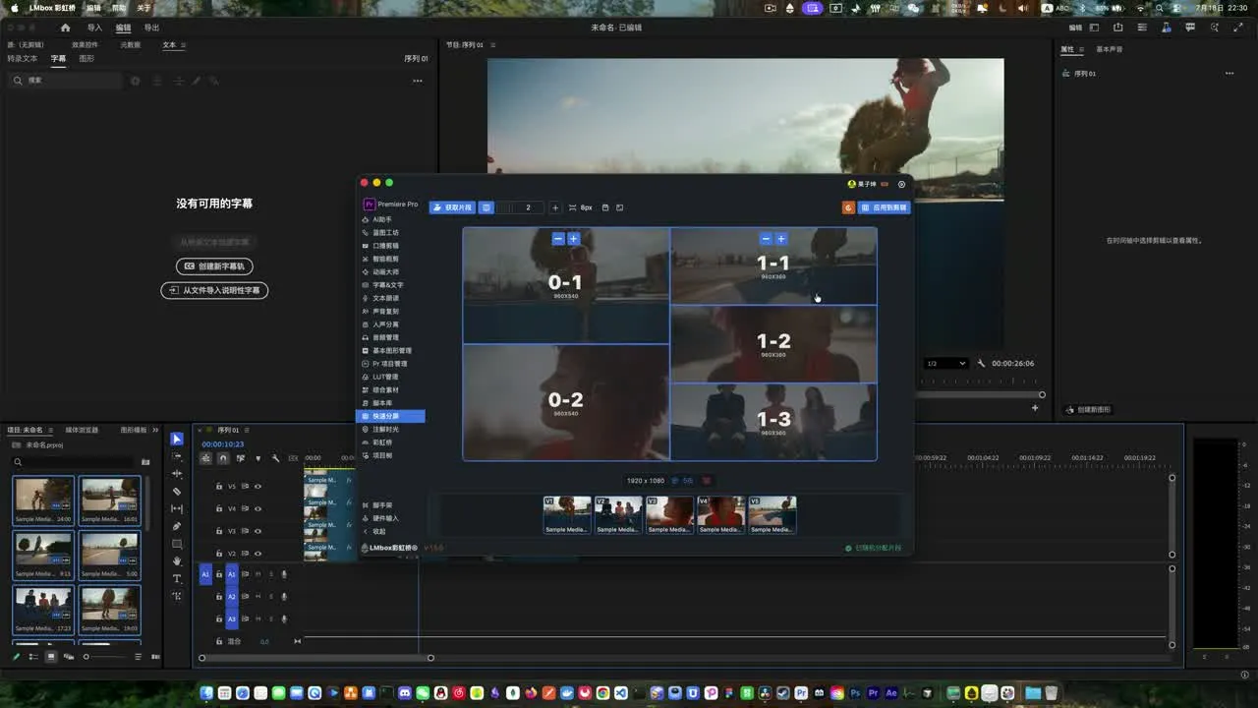
Task: Click plus icon on cell 1-1
Action: click(x=781, y=239)
